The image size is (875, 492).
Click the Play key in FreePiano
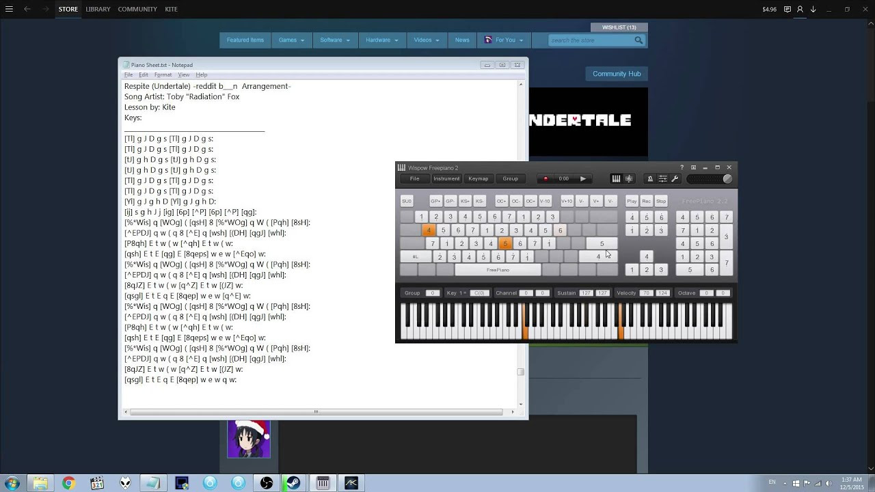click(632, 201)
